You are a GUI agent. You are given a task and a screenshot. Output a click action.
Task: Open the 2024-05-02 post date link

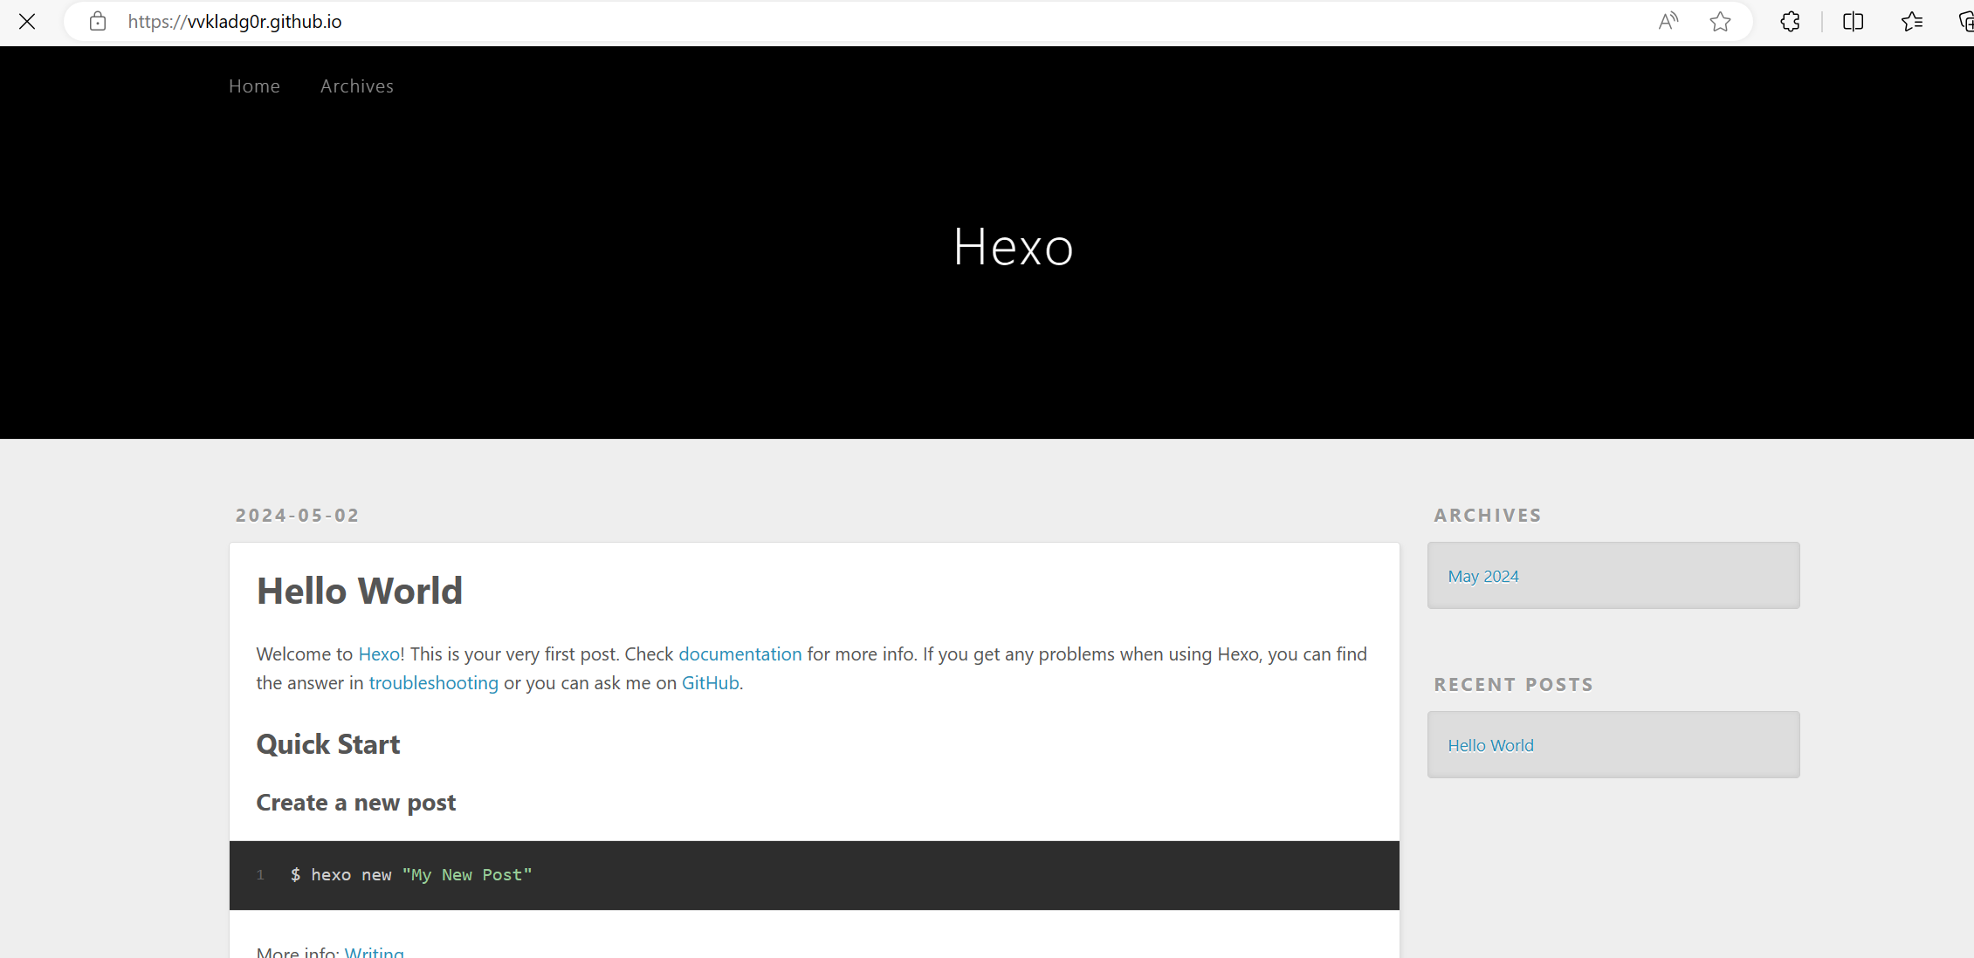pos(298,516)
